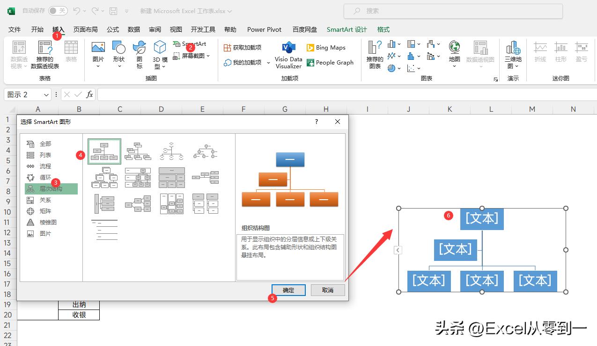Expand the SmartArt text pane chevron
Image resolution: width=597 pixels, height=346 pixels.
pos(398,250)
